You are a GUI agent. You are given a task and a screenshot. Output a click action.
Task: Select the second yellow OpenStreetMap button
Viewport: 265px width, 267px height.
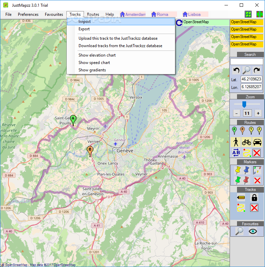[x=246, y=29]
